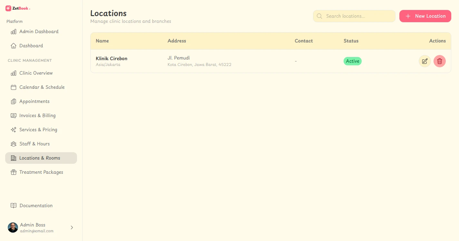Delete the Klinik Cirebon location
The image size is (459, 241).
point(440,61)
